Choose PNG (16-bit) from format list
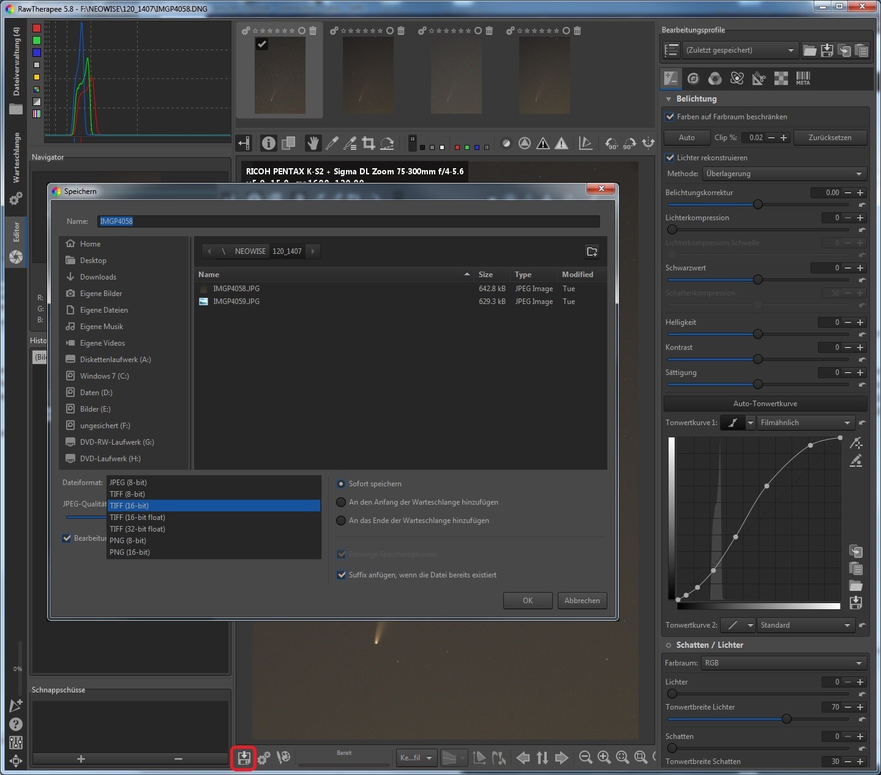881x775 pixels. 130,552
